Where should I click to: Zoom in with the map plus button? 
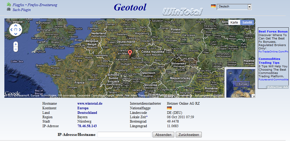pyautogui.click(x=16, y=44)
